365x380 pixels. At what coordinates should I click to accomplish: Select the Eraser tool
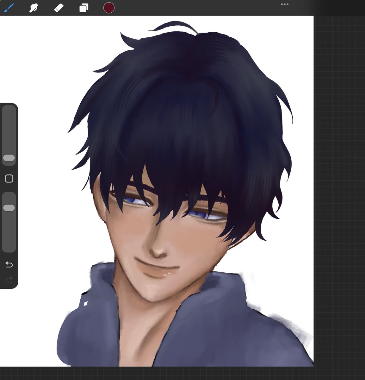pyautogui.click(x=59, y=8)
